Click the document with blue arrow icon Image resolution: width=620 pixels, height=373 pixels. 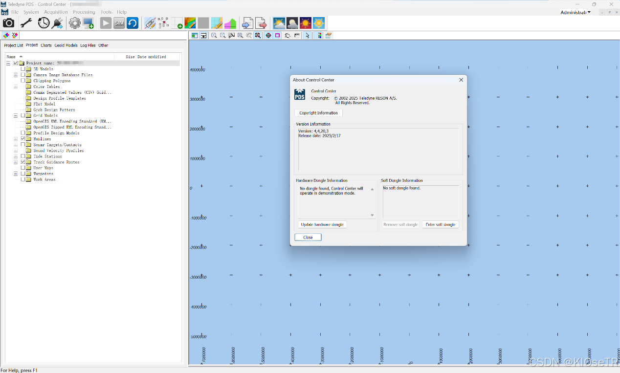248,23
